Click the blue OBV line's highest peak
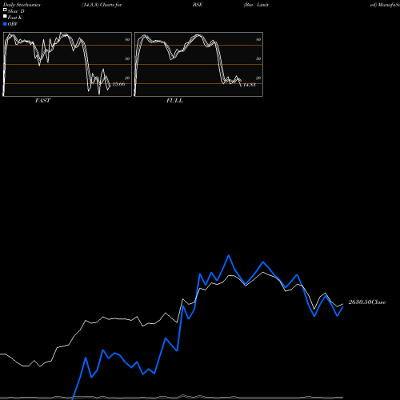 coord(229,255)
